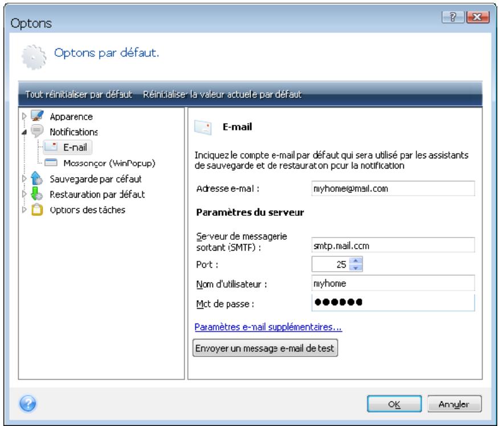The height and width of the screenshot is (426, 499).
Task: Click Tout réinitialiser par défaut
Action: pyautogui.click(x=79, y=95)
